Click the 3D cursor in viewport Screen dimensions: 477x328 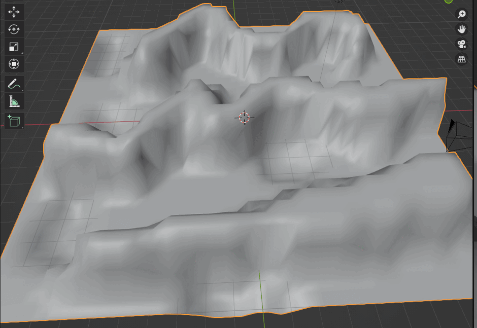pos(244,118)
